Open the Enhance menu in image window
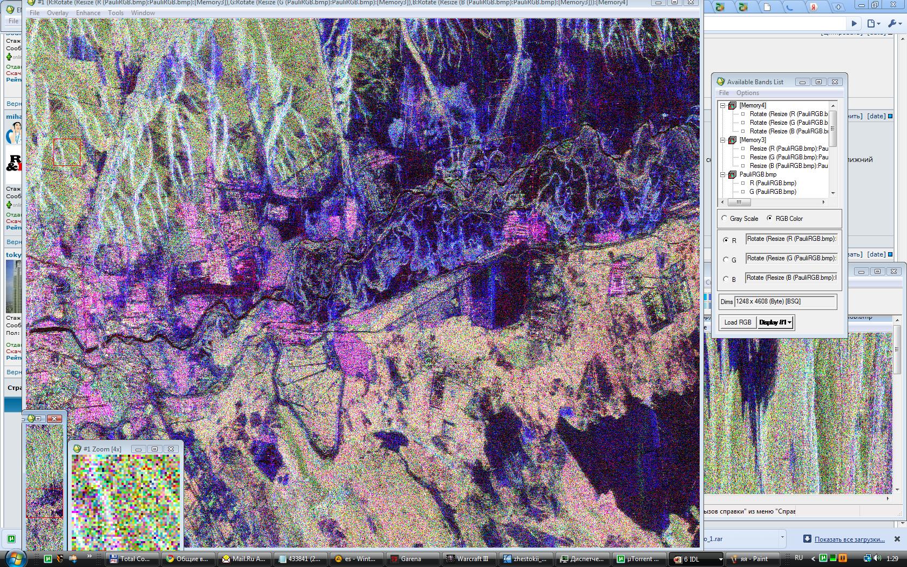This screenshot has width=907, height=567. (88, 13)
